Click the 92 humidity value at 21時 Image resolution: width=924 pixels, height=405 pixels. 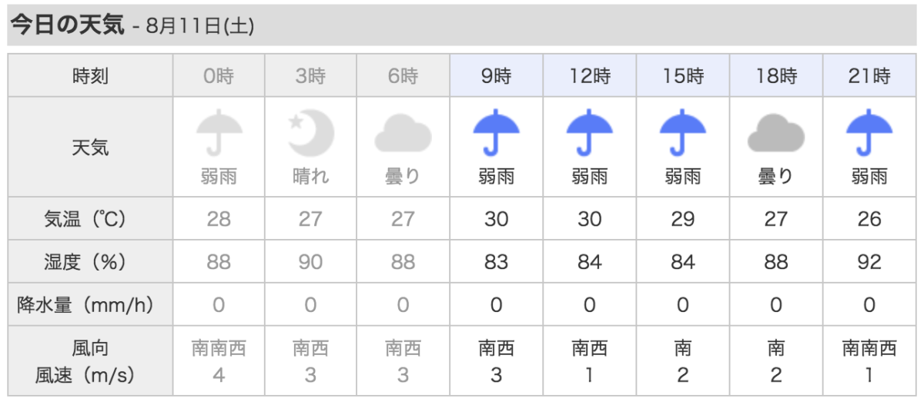point(869,262)
